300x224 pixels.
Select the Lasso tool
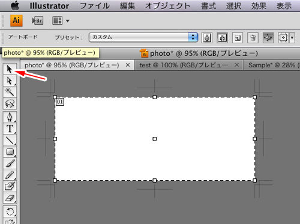[x=10, y=103]
